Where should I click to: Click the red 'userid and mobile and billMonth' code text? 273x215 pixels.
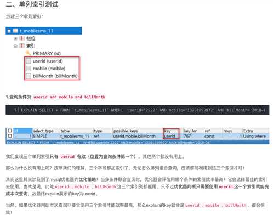tap(69, 97)
